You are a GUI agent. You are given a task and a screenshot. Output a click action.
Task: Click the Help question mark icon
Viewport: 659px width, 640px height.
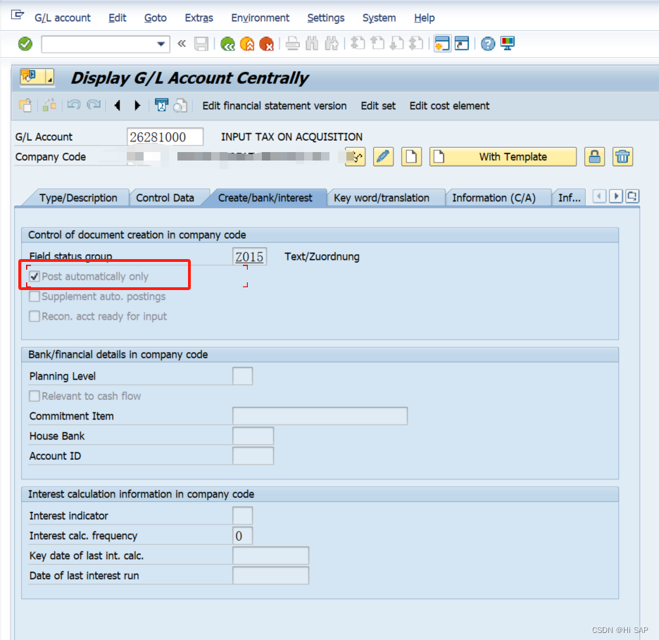[x=487, y=44]
